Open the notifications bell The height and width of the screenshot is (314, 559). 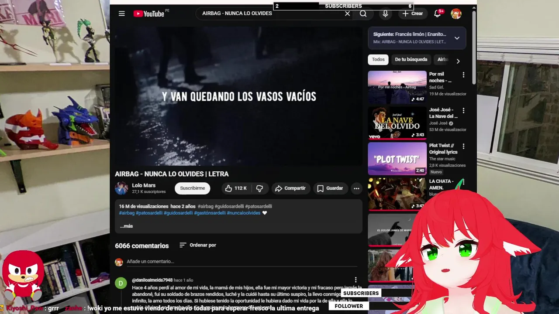[x=437, y=14]
